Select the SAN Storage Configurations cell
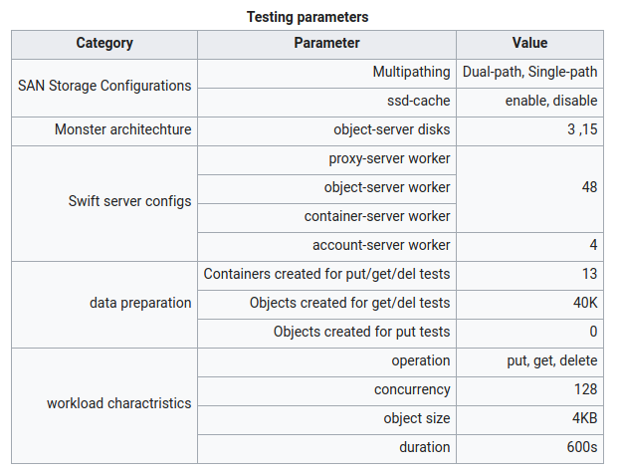Viewport: 618px width, 473px height. click(104, 86)
